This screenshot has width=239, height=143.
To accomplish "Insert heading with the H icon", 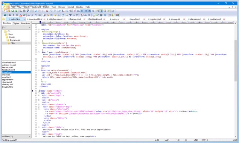I will 39,15.
